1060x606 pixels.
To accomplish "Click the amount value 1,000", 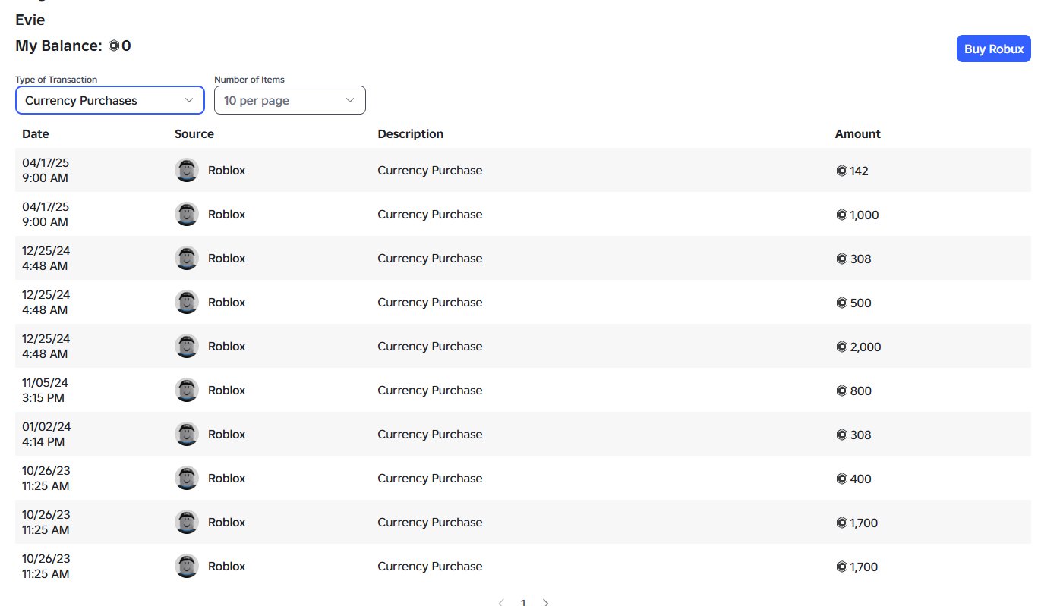I will (x=864, y=215).
